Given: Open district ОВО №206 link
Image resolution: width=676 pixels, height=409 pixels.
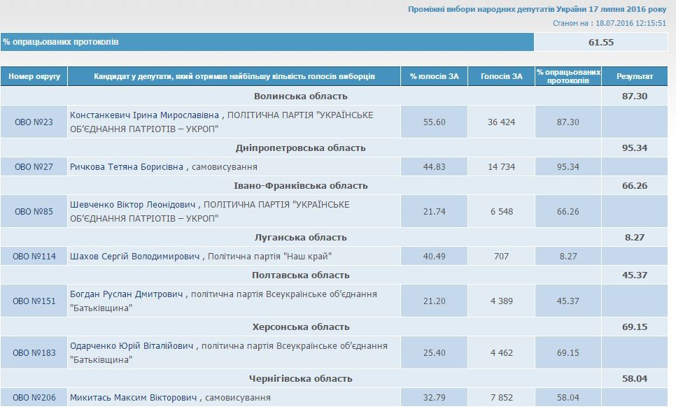Looking at the screenshot, I should tap(34, 398).
